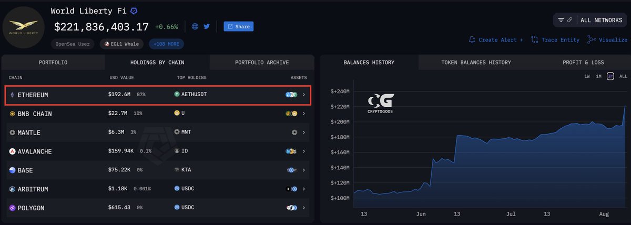Switch to PORTFOLIO ARCHIVE tab
631x225 pixels.
262,62
